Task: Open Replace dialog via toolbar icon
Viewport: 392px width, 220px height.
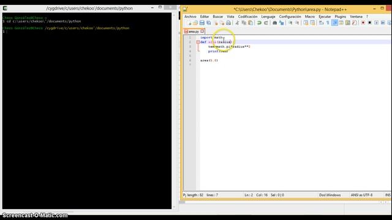Action: (x=282, y=23)
